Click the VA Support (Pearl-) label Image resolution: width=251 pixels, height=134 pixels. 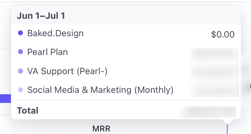pos(67,71)
